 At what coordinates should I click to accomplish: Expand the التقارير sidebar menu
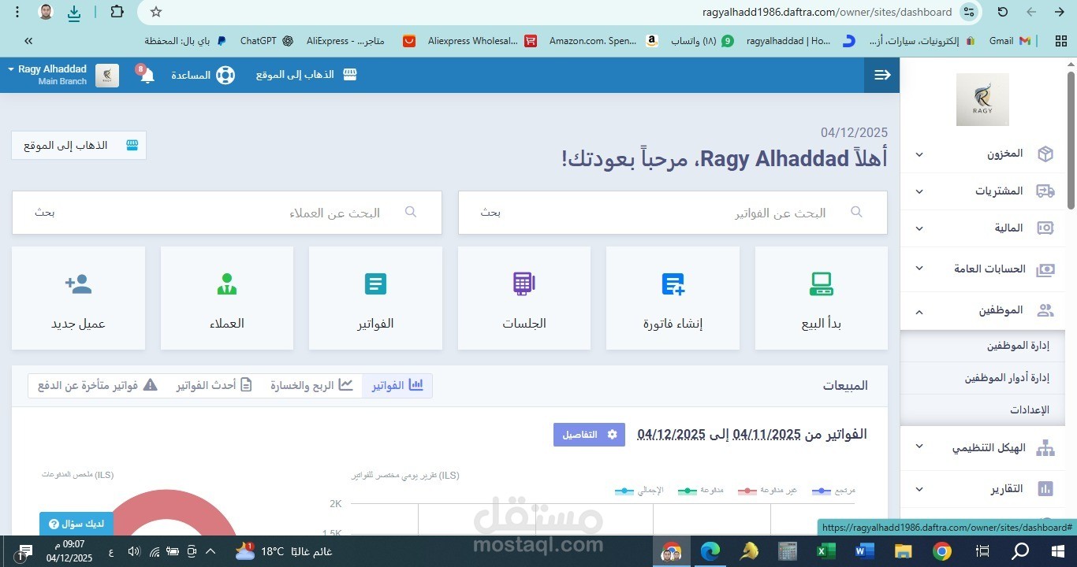pos(919,488)
